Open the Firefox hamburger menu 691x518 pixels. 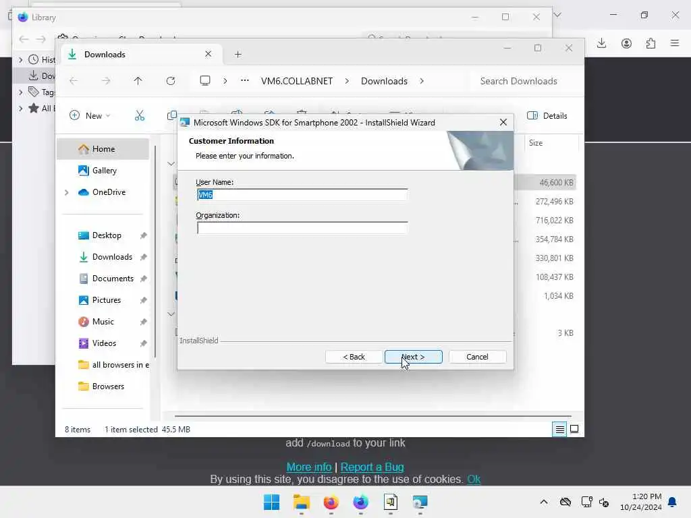click(x=675, y=43)
